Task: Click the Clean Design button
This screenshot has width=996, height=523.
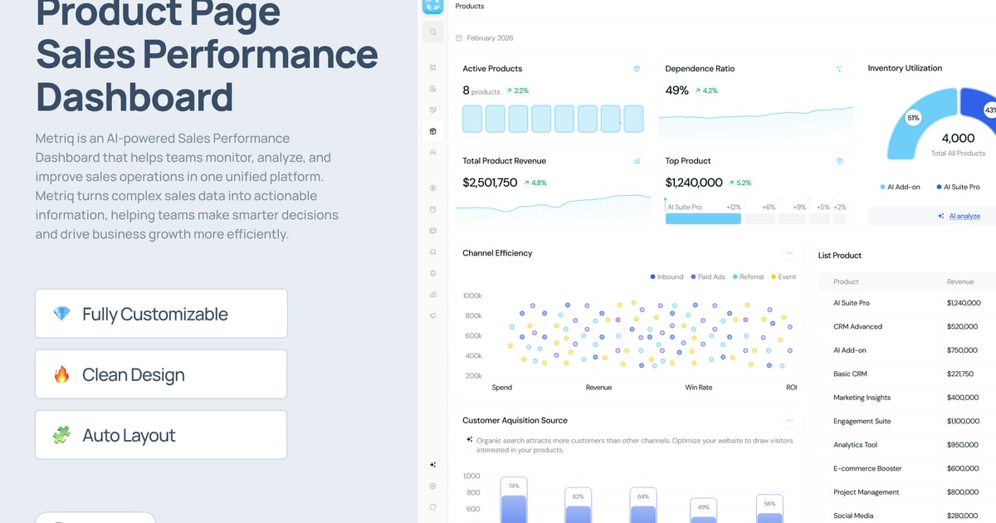Action: [x=161, y=374]
